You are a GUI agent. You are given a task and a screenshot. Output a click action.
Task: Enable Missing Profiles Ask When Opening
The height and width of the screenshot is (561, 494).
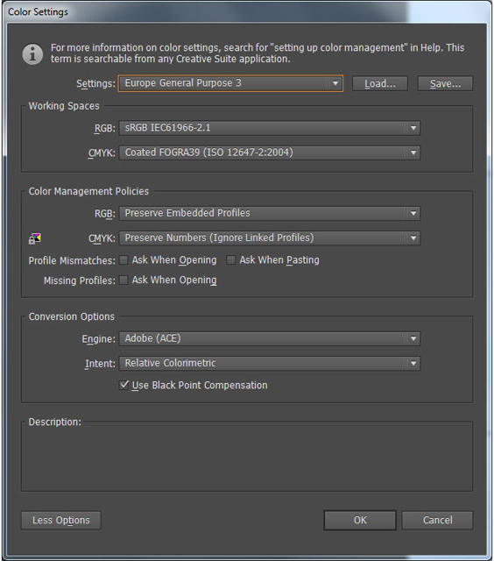click(x=123, y=280)
